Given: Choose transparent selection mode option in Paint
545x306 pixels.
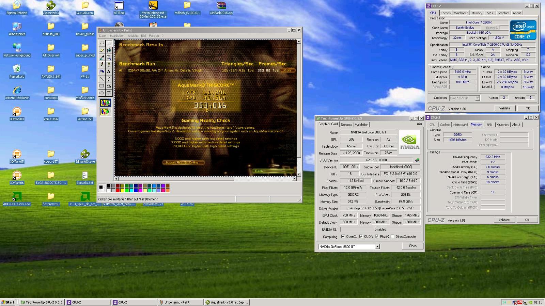Looking at the screenshot, I should (x=105, y=111).
